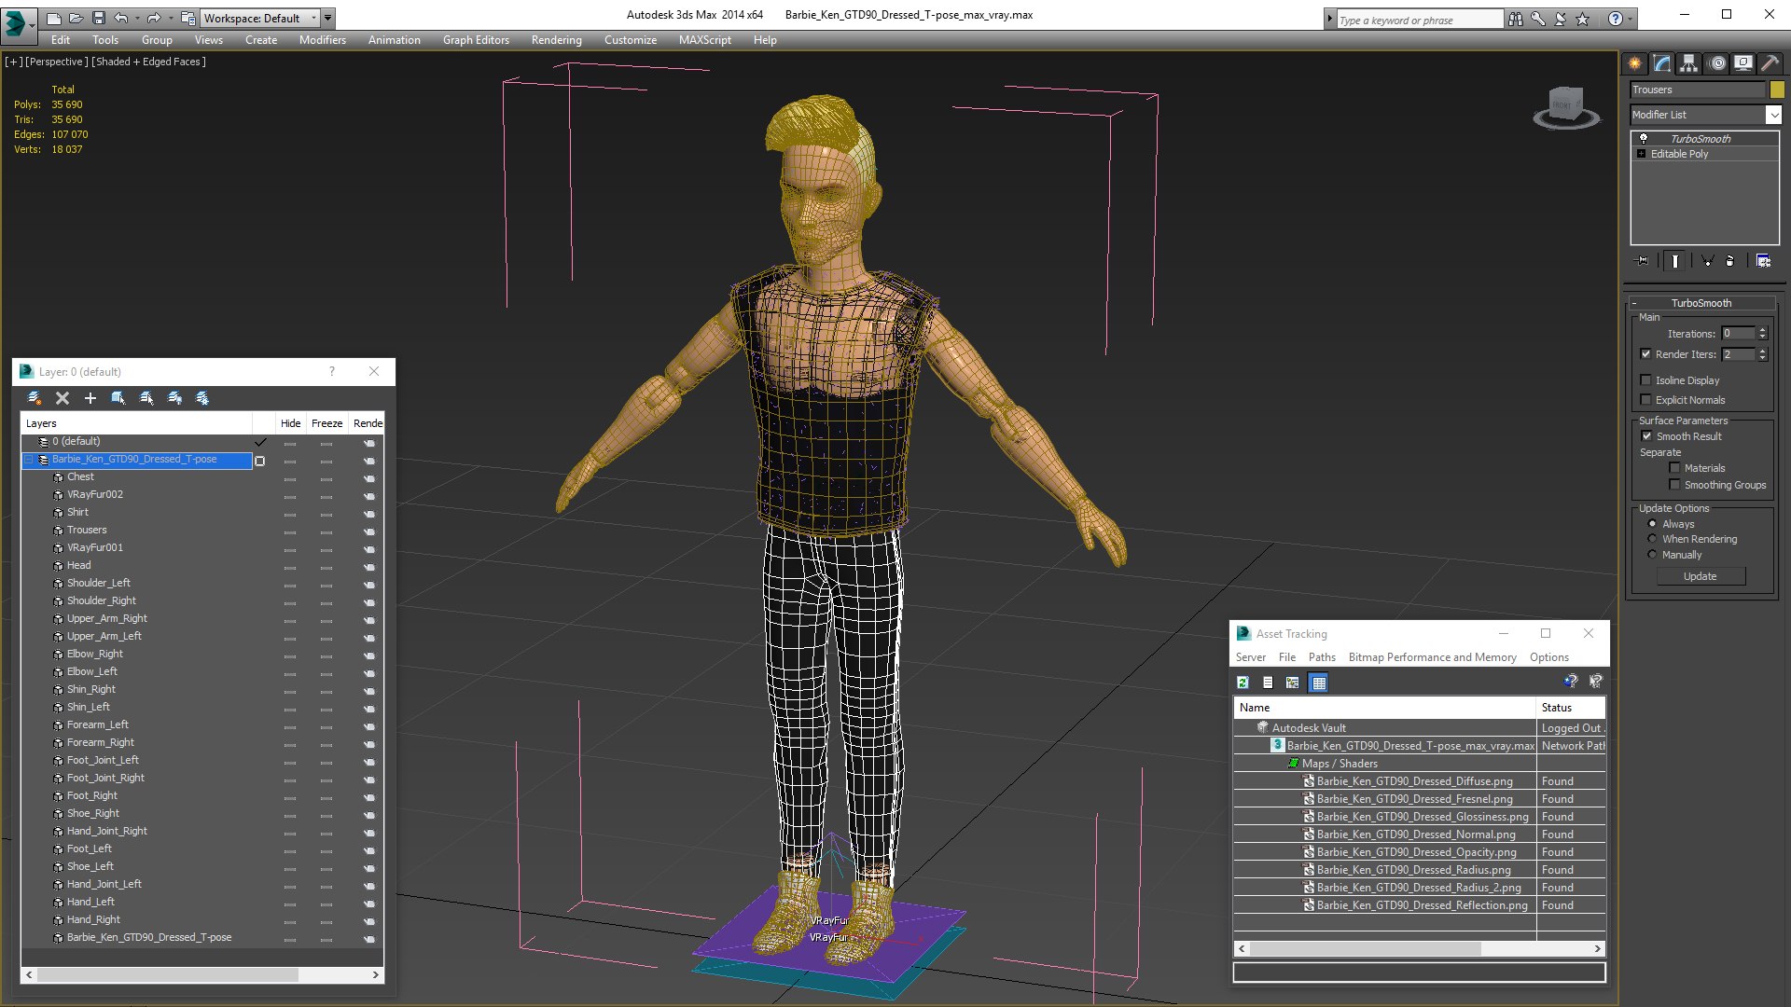The width and height of the screenshot is (1791, 1007).
Task: Click the Trousers object color swatch
Action: click(1777, 90)
